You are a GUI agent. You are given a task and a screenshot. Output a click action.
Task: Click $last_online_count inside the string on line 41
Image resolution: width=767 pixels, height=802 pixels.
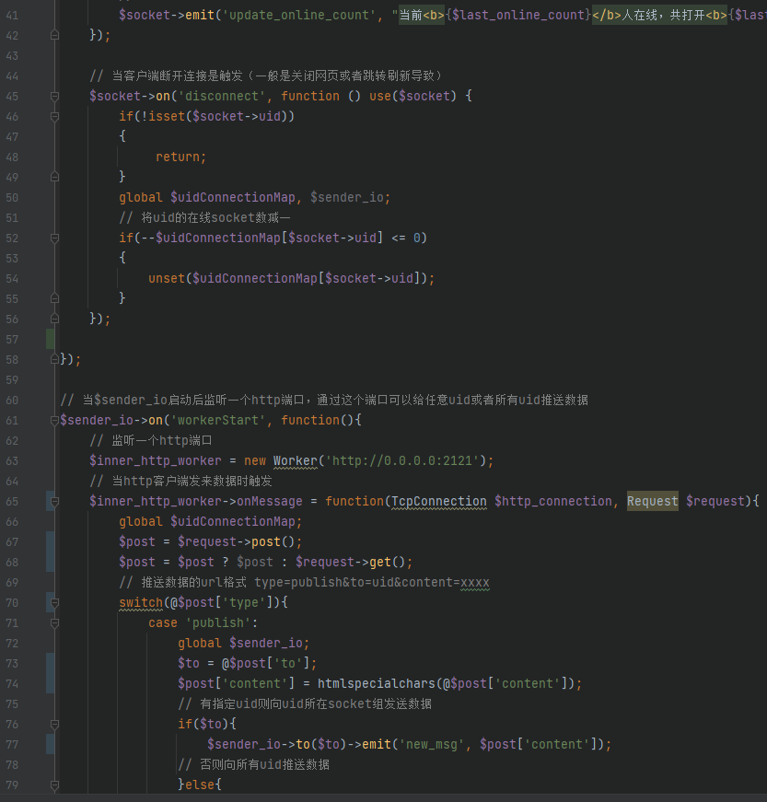pyautogui.click(x=518, y=16)
